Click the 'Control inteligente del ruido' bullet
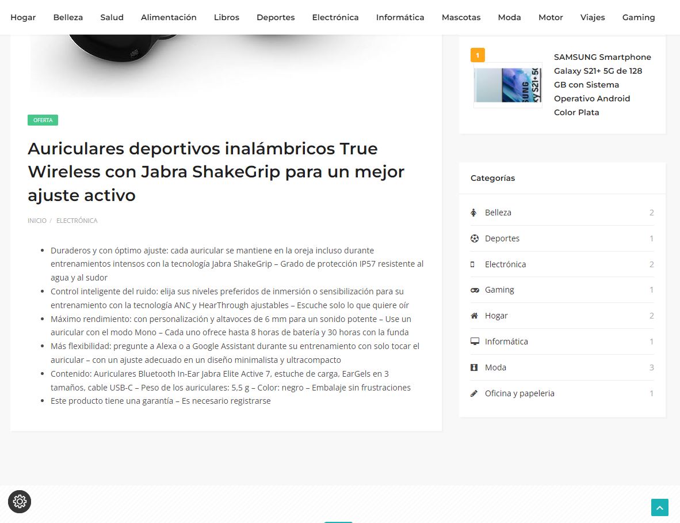680x523 pixels. (x=230, y=298)
